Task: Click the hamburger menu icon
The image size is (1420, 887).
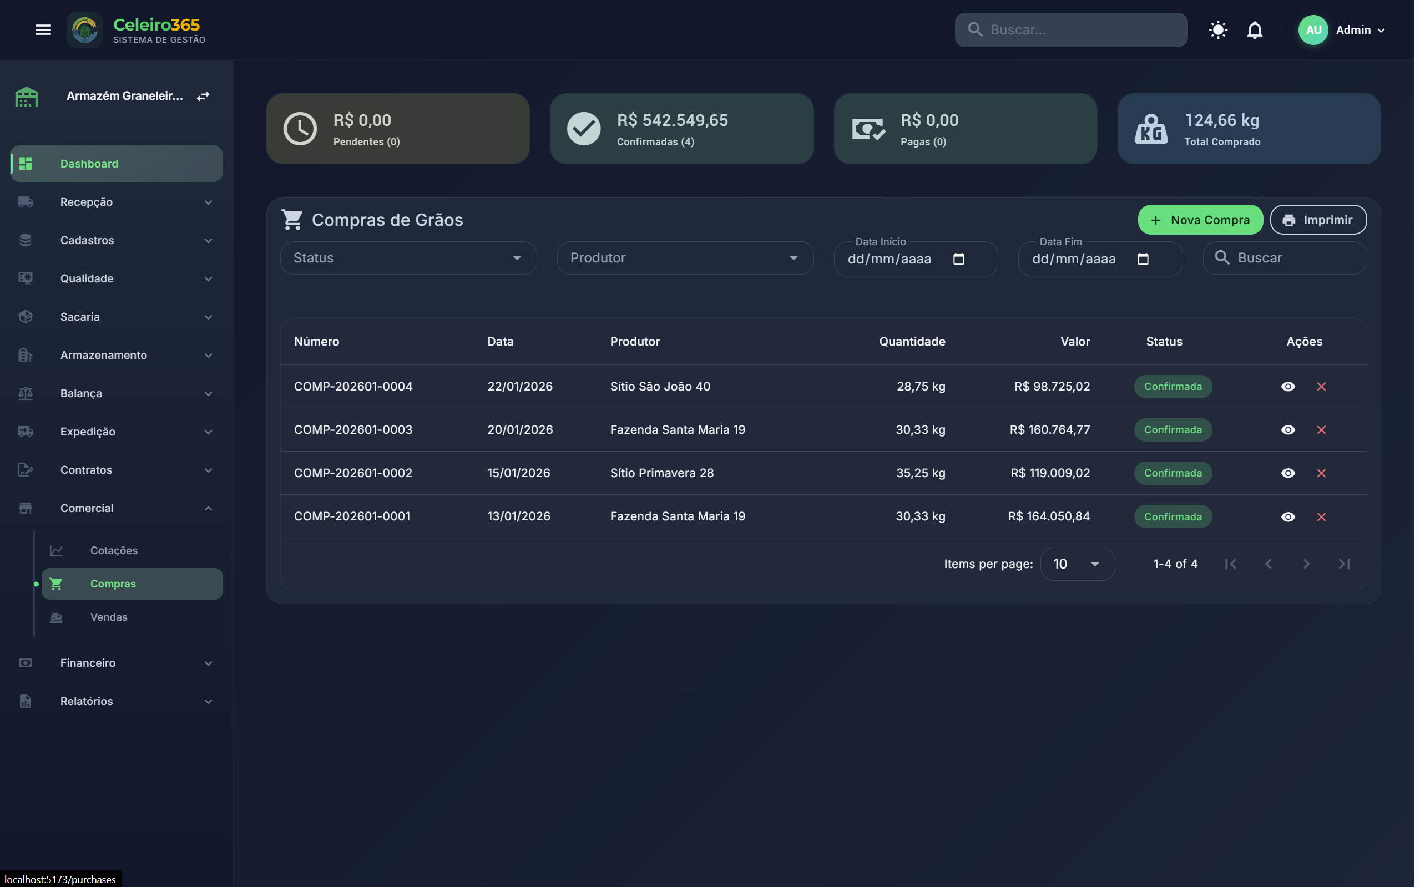Action: [43, 30]
